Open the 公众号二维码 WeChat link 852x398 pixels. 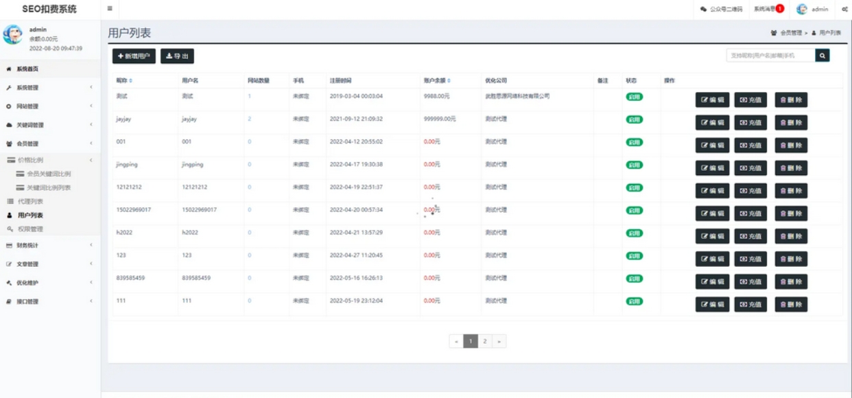point(722,10)
